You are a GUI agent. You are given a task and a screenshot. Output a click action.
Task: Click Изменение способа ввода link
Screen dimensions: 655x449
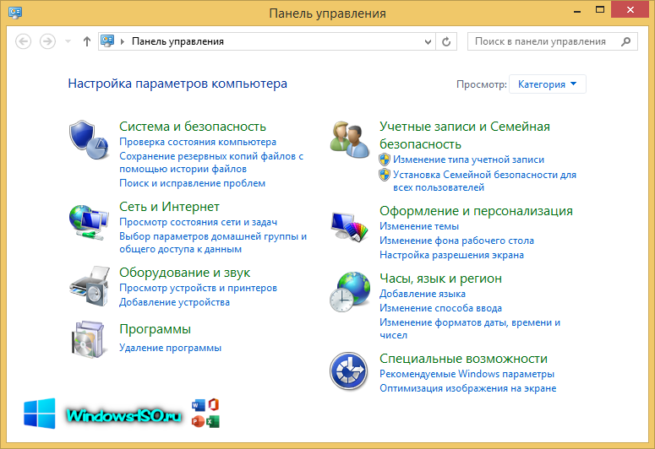point(440,308)
